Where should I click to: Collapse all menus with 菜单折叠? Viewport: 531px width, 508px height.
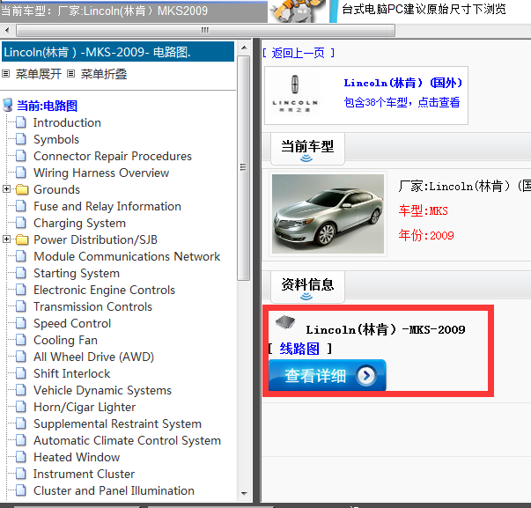(104, 74)
